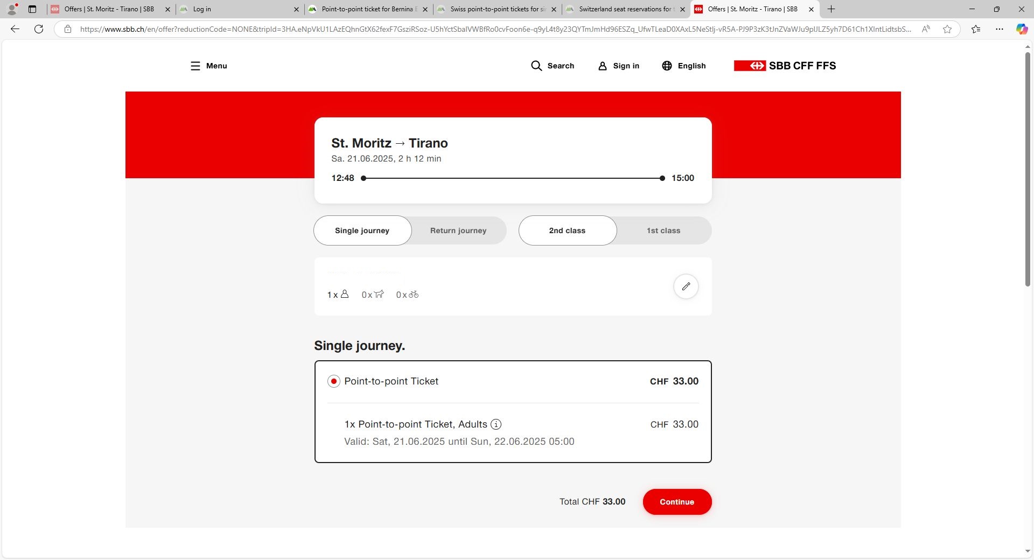Viewport: 1034px width, 560px height.
Task: Select the Point-to-point Ticket radio button
Action: pos(334,381)
